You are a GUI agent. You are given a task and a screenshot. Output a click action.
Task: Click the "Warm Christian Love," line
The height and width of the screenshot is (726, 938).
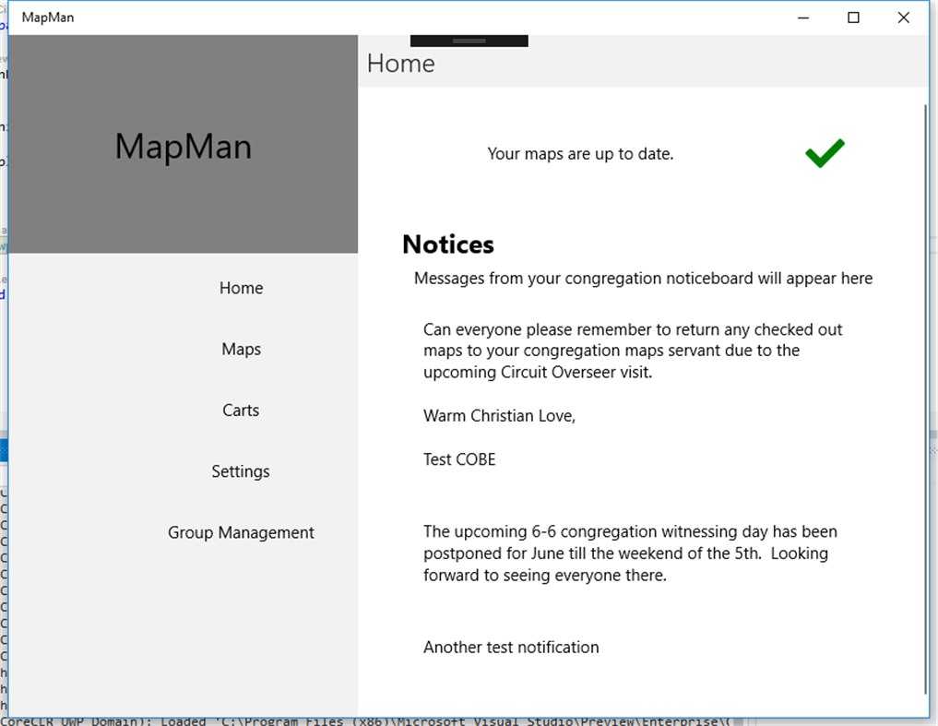click(499, 415)
